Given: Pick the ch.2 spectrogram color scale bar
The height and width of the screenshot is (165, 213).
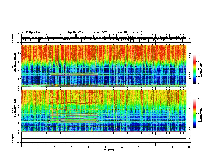Looking at the screenshot, I should coord(195,114).
